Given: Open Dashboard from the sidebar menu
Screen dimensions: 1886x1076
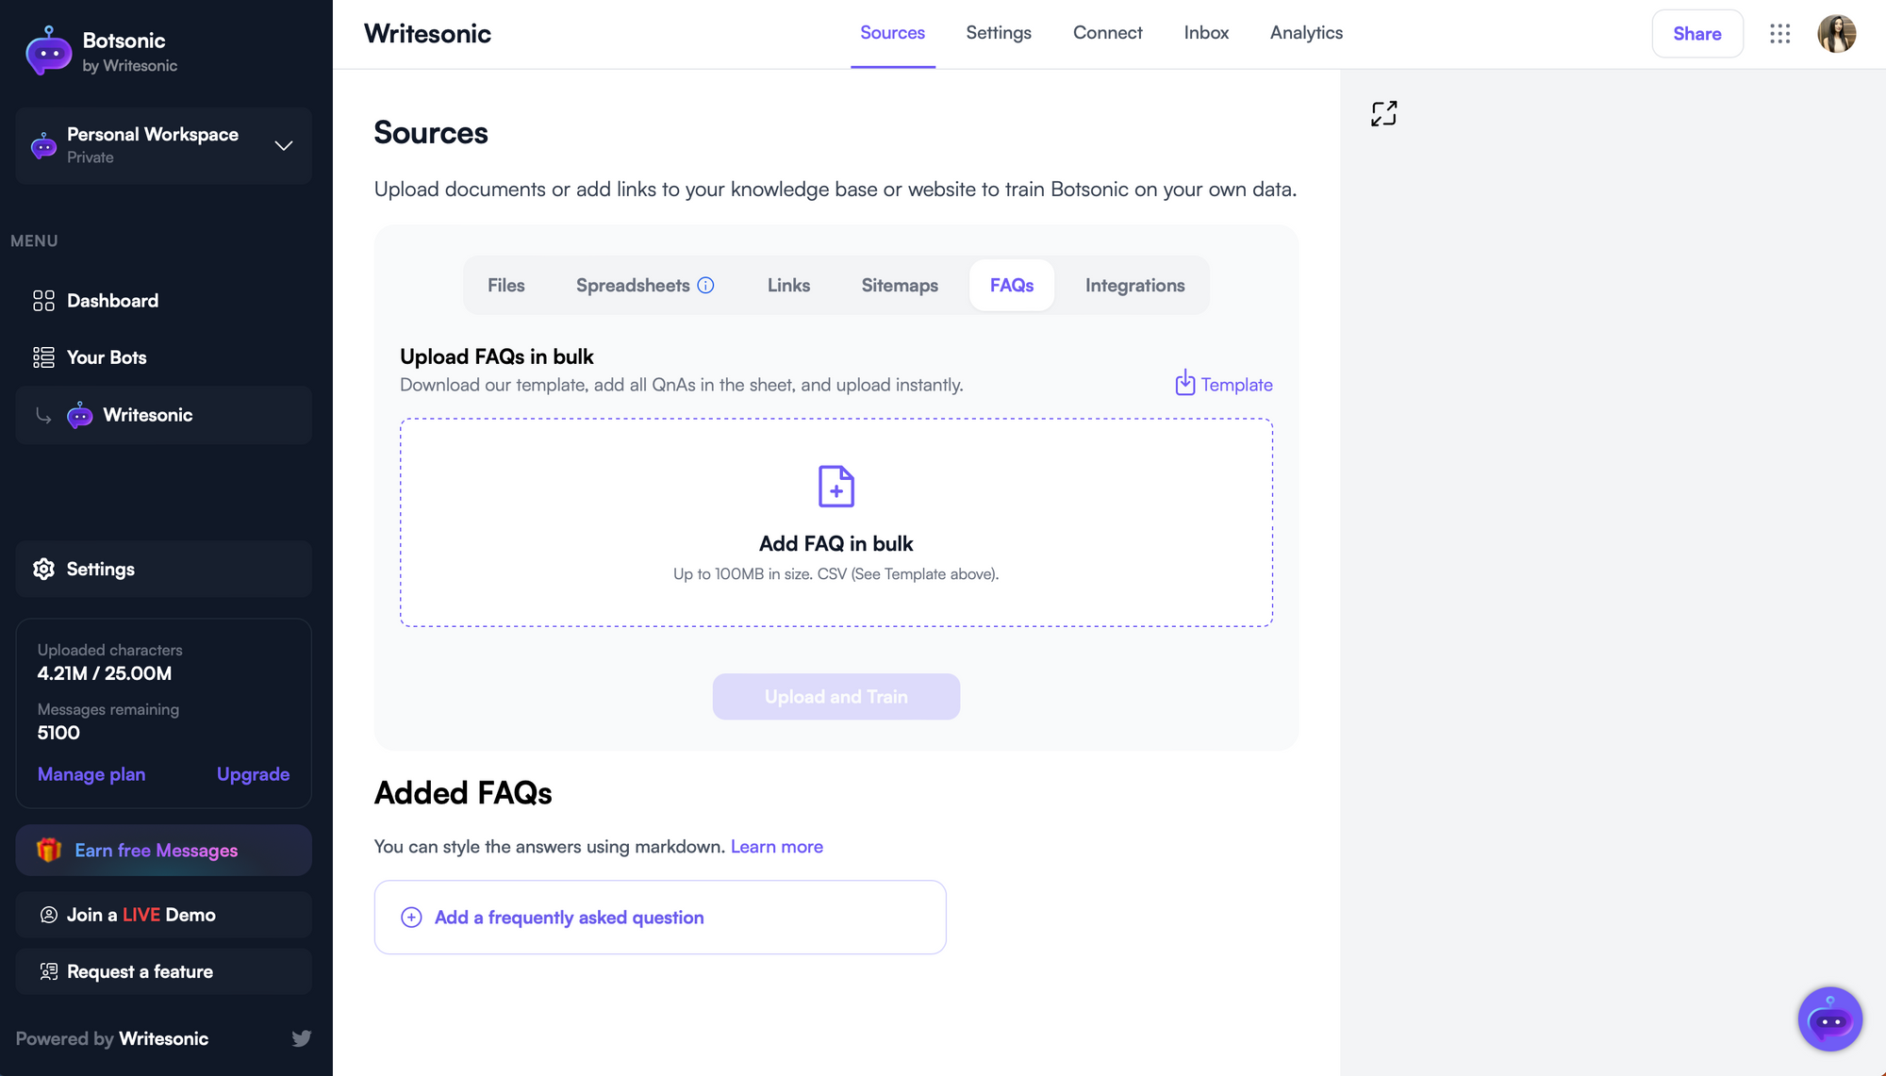Looking at the screenshot, I should tap(112, 301).
